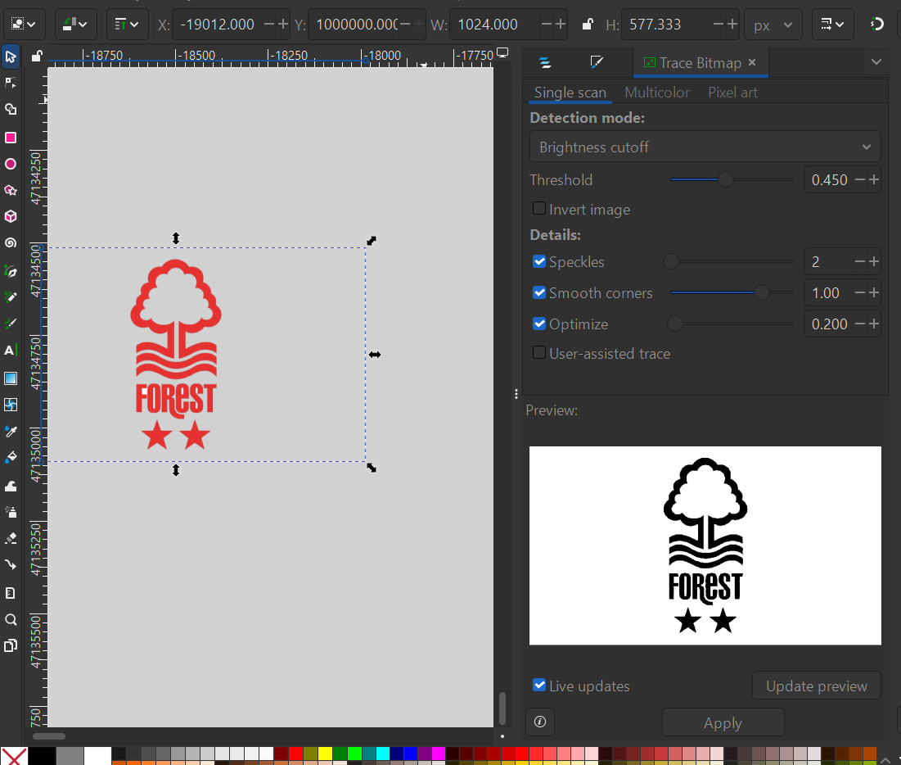Open the units dropdown showing px

pos(773,25)
